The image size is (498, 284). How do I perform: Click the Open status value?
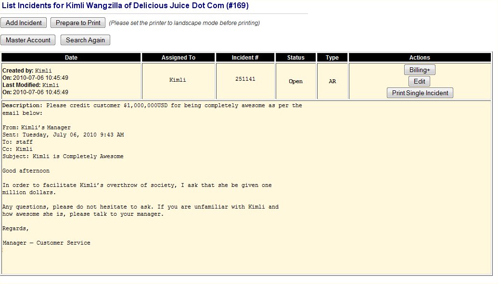coord(295,82)
